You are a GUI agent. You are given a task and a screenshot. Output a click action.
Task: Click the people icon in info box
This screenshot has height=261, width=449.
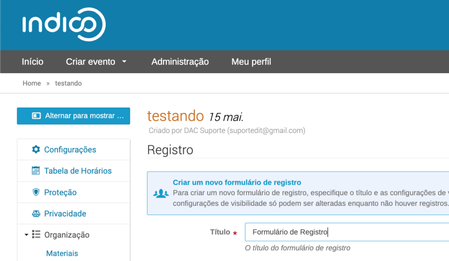pyautogui.click(x=161, y=194)
